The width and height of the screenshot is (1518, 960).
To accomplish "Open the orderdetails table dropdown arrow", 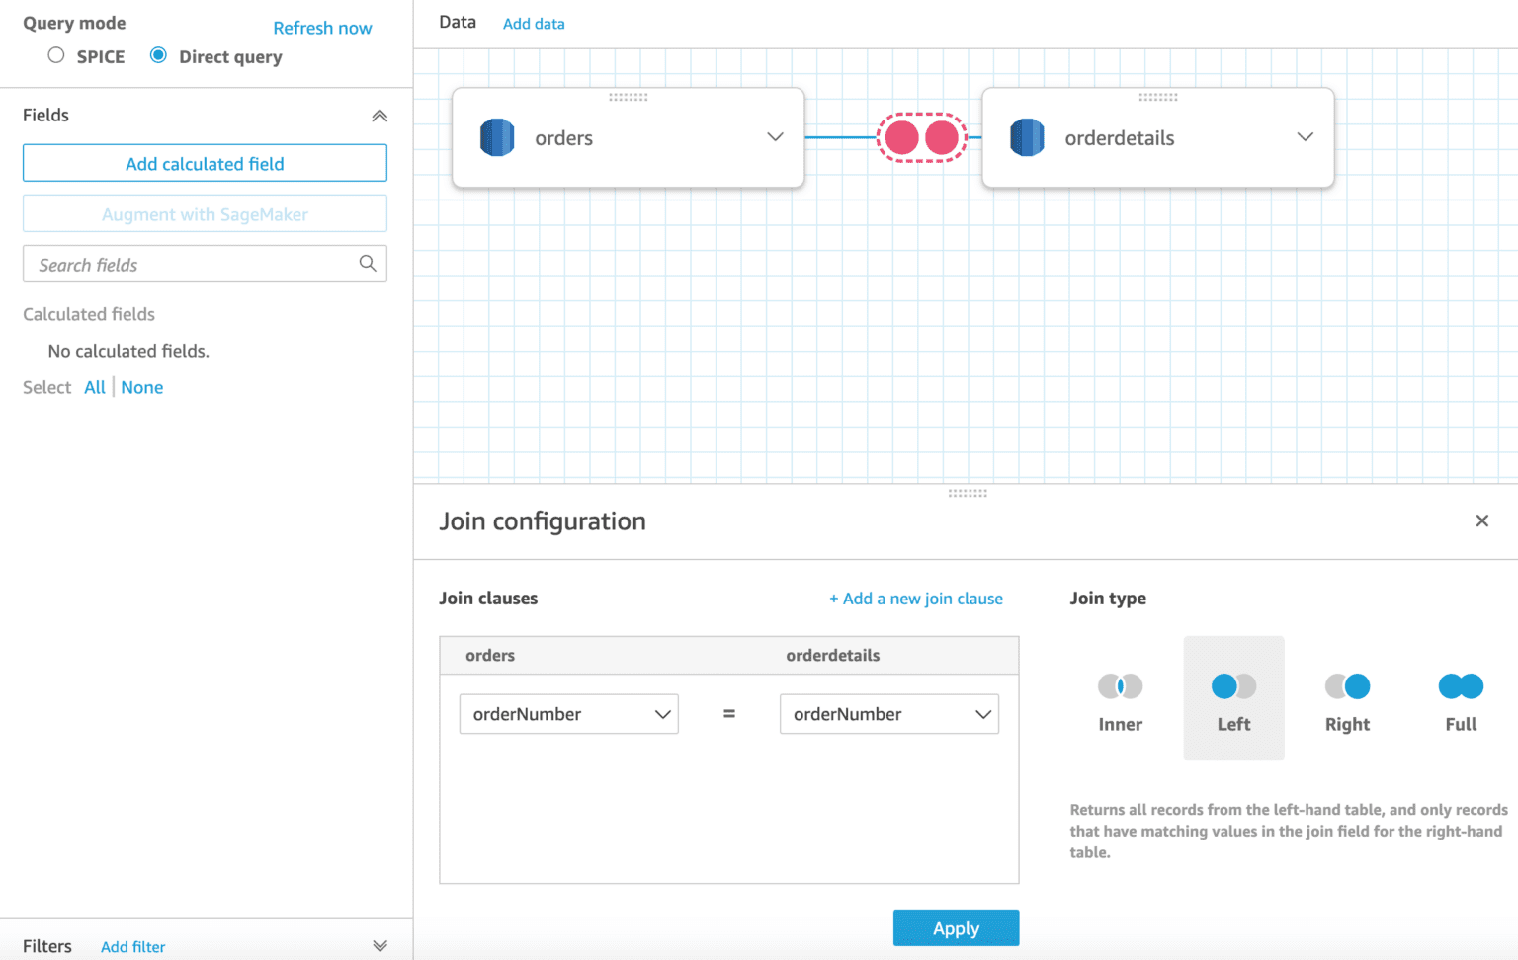I will (1305, 137).
